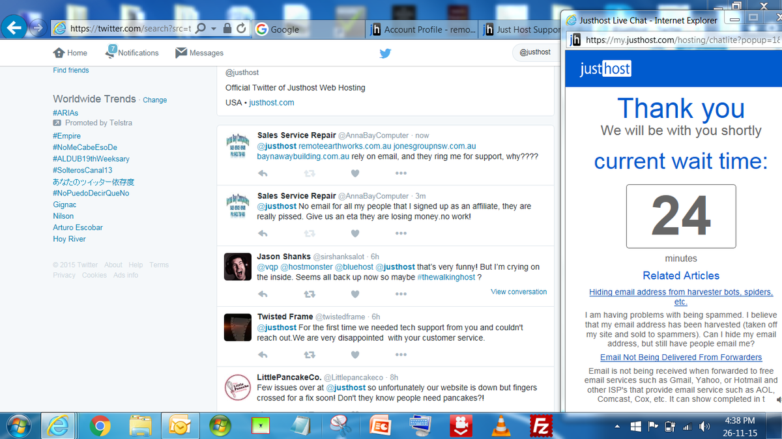Retweet the Sales Service Repair 3m tweet
This screenshot has width=782, height=439.
click(x=310, y=233)
